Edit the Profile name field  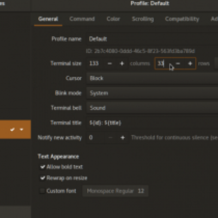click(x=152, y=39)
